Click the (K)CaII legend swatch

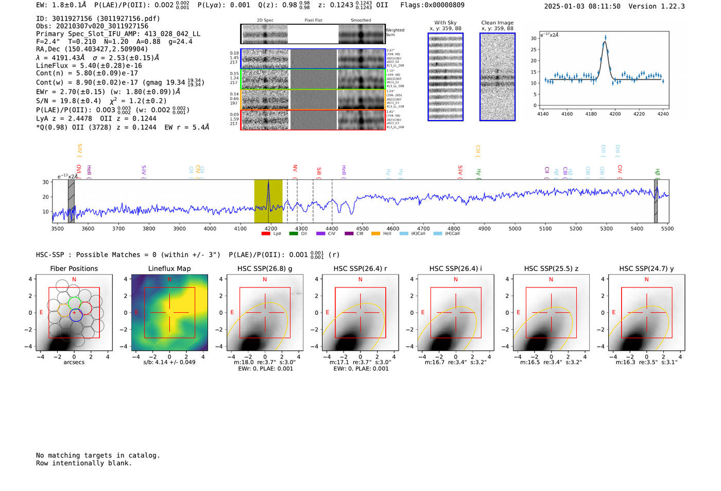(404, 234)
